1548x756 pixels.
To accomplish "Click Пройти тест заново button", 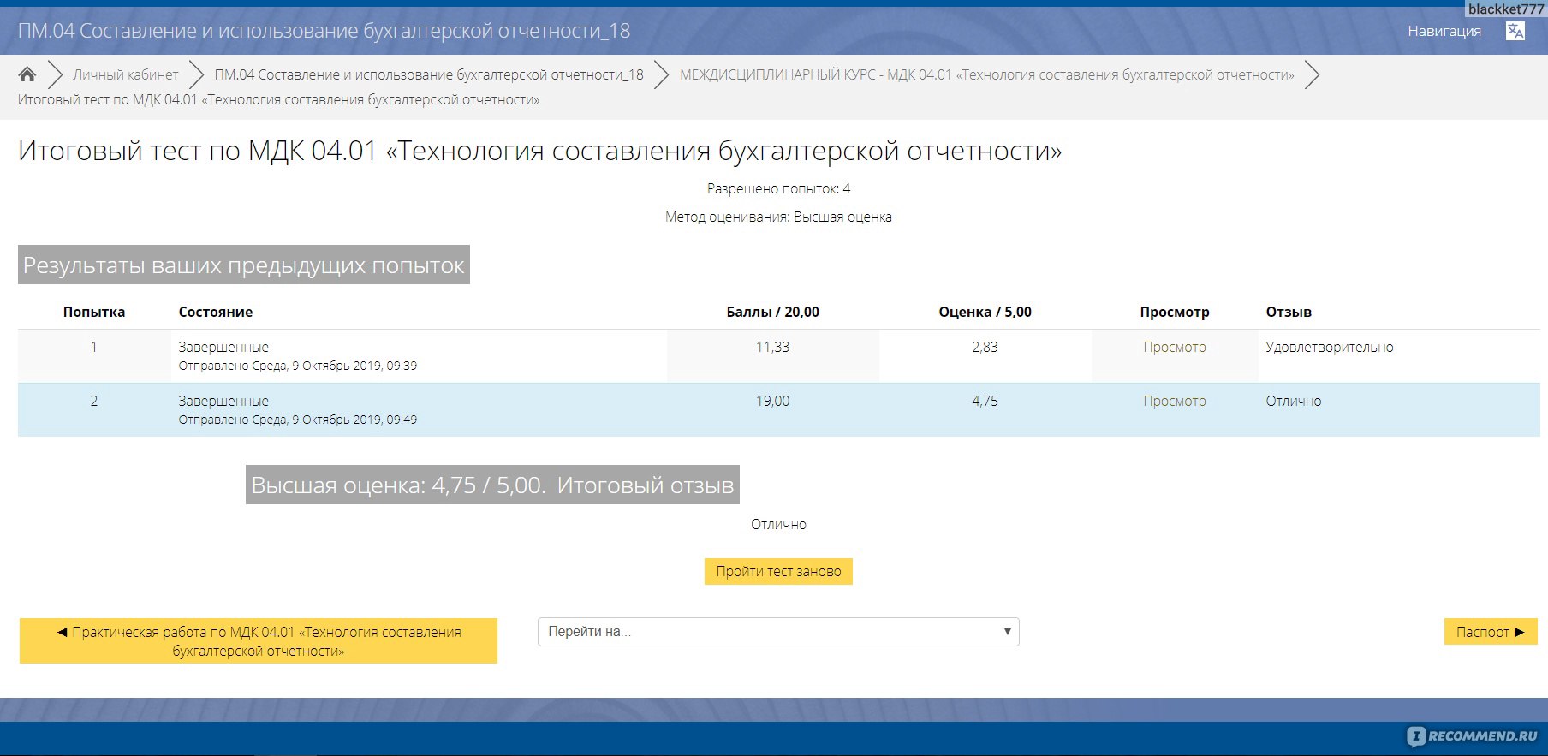I will pos(778,571).
